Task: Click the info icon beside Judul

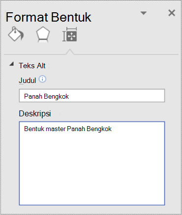Action: [42, 80]
